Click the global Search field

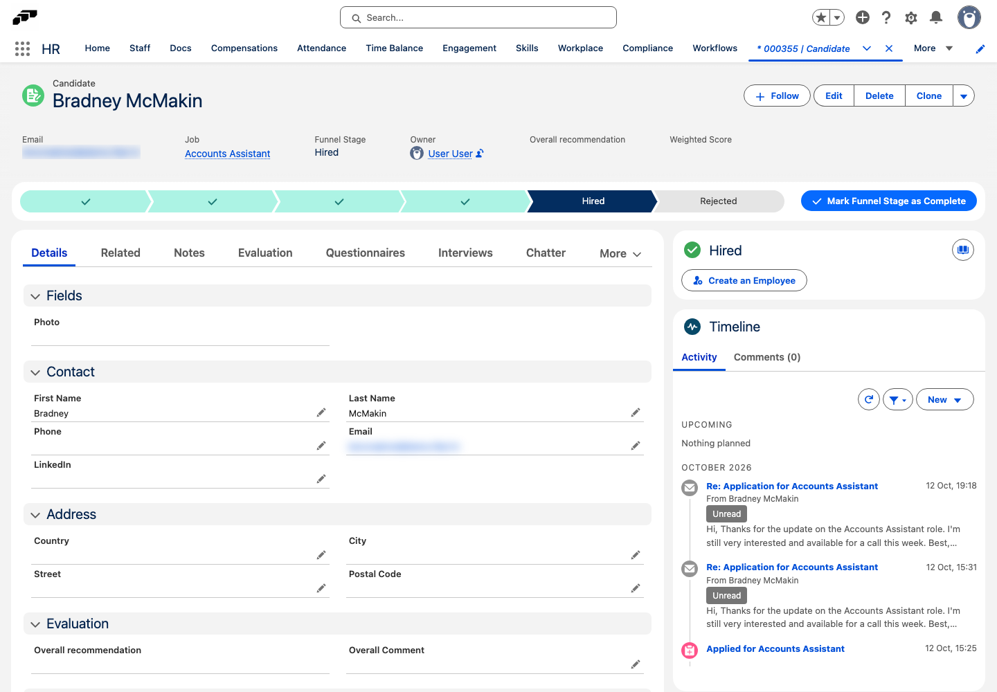[478, 17]
